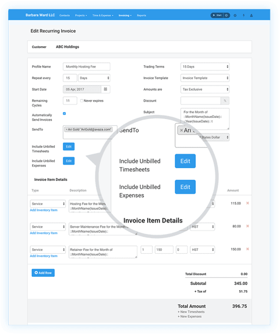Image resolution: width=279 pixels, height=334 pixels.
Task: Remove Ari Gold recipient tag from SendTo
Action: (x=66, y=129)
